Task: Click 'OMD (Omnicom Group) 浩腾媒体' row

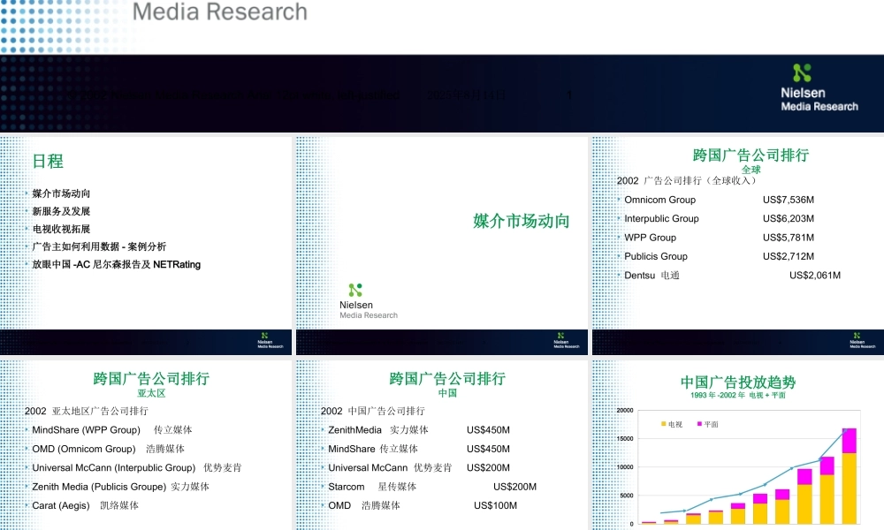Action: tap(108, 449)
